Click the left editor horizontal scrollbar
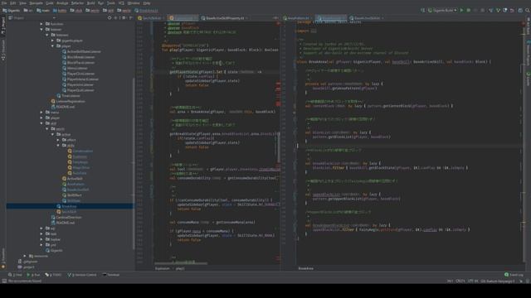Image resolution: width=531 pixels, height=298 pixels. [x=181, y=263]
